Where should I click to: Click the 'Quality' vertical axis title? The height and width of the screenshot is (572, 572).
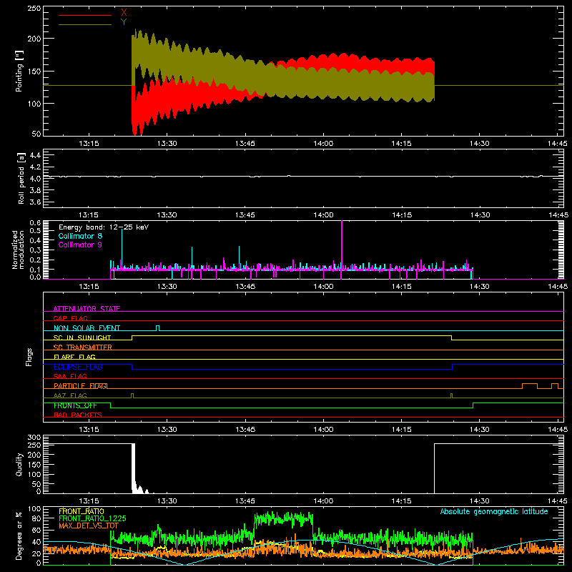pyautogui.click(x=19, y=464)
